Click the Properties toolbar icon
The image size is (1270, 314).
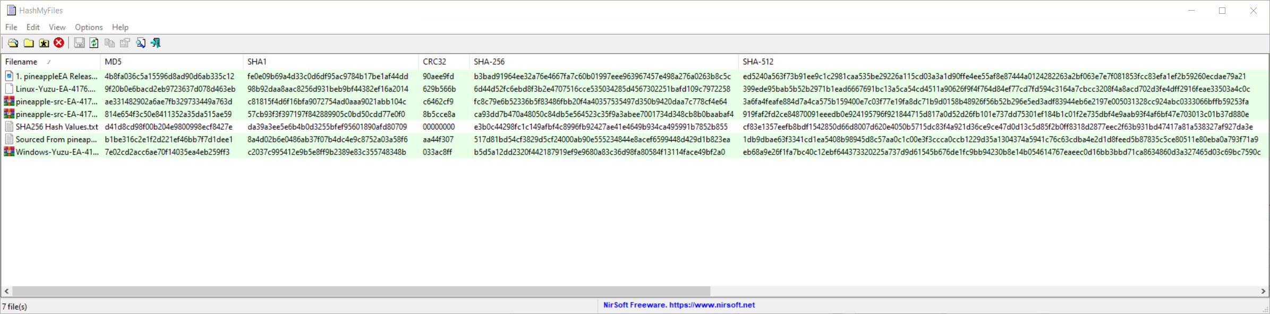pos(125,43)
